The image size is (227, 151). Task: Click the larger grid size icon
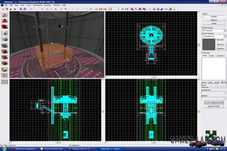(x=15, y=9)
